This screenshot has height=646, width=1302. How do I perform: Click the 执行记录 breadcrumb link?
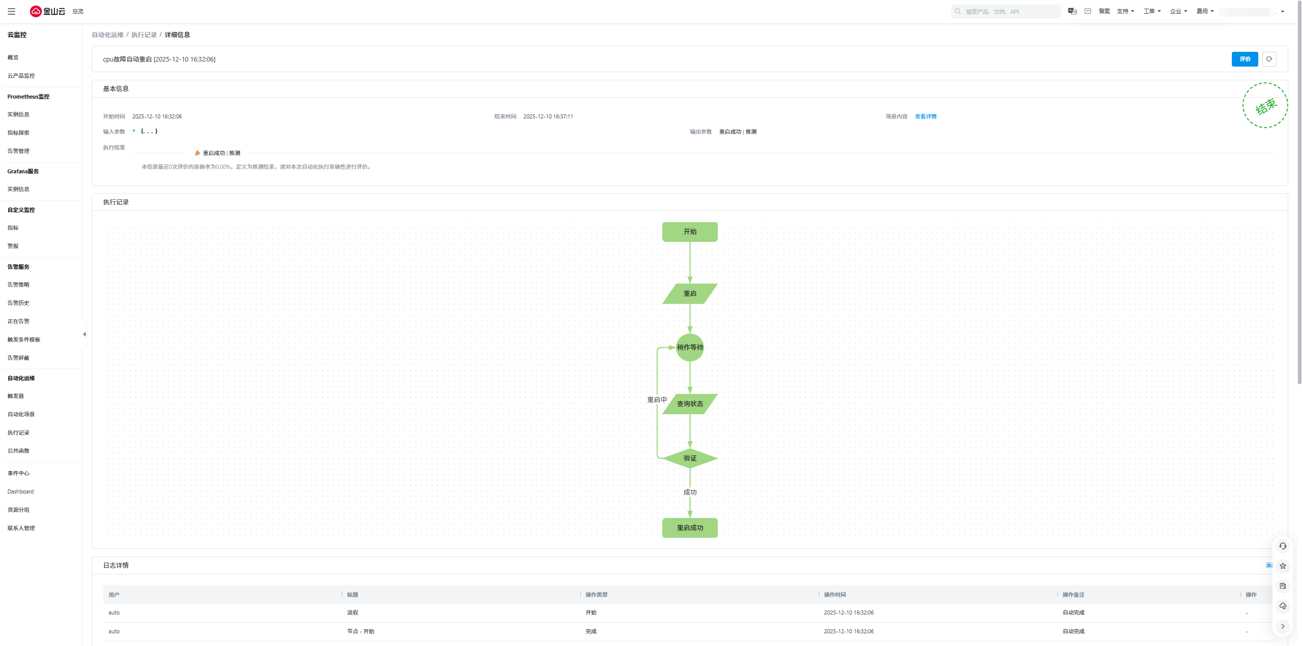[144, 35]
